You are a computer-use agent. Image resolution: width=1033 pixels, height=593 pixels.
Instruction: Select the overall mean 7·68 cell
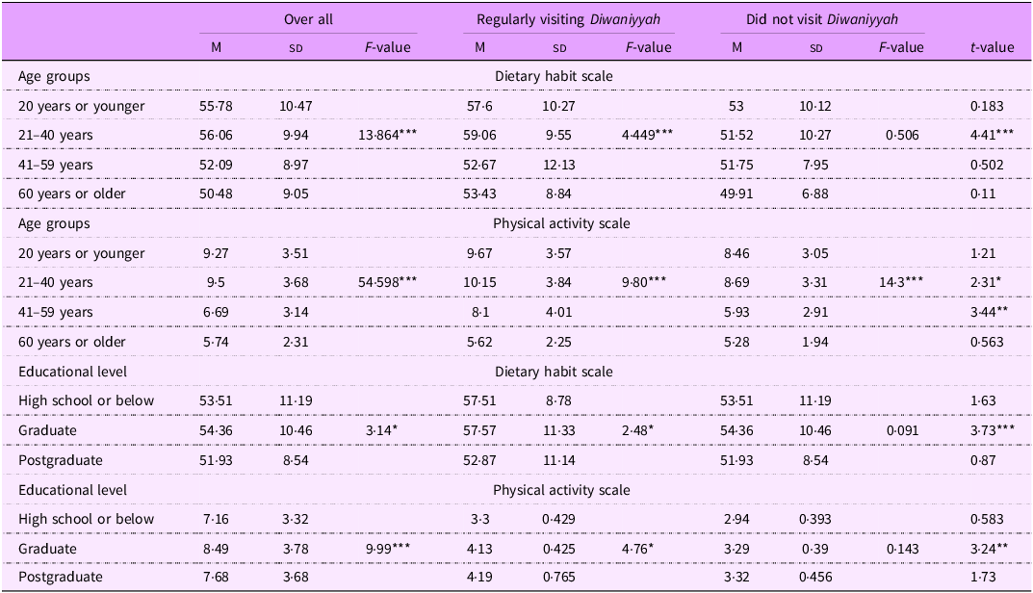216,578
